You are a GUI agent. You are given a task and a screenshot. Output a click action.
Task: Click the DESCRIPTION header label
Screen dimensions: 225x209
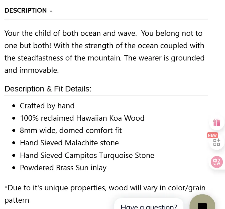25,11
